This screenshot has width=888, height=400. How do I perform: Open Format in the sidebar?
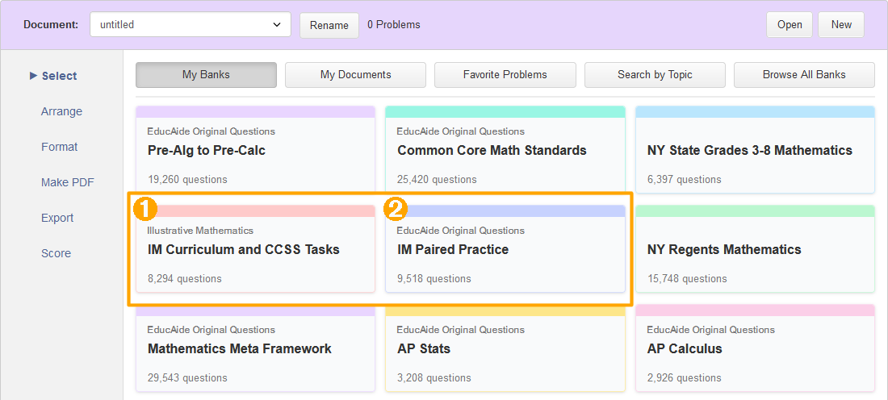(60, 147)
